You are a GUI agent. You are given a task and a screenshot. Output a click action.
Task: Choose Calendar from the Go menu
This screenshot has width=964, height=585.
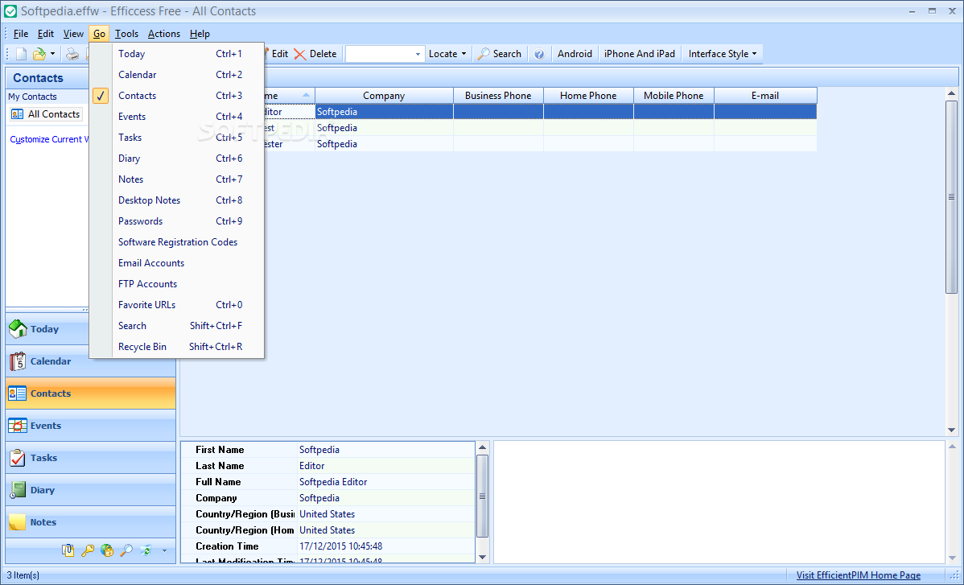point(177,75)
